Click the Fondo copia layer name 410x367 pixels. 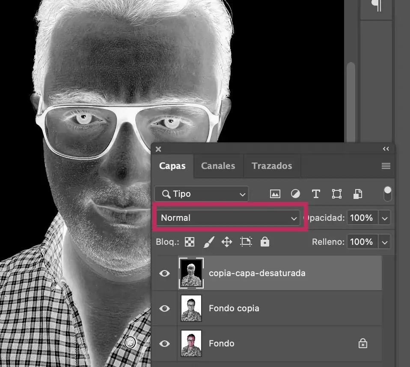click(x=234, y=308)
